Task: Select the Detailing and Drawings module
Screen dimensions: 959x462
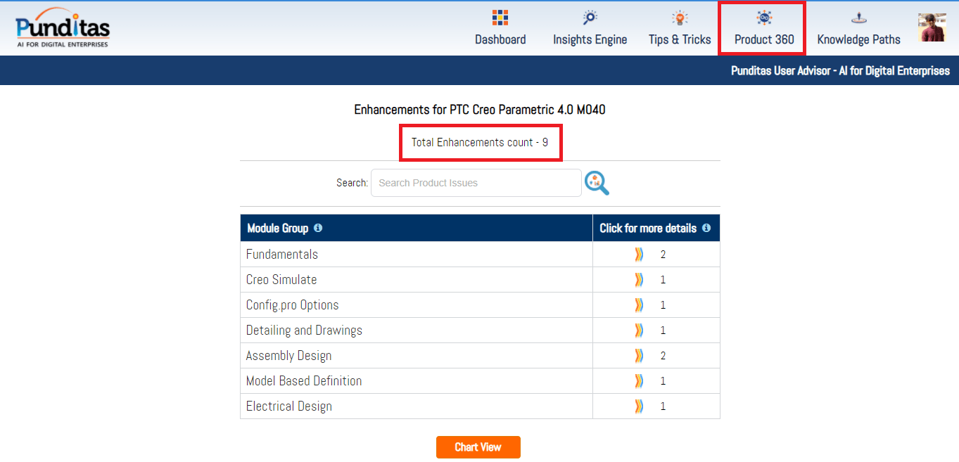Action: pyautogui.click(x=304, y=331)
